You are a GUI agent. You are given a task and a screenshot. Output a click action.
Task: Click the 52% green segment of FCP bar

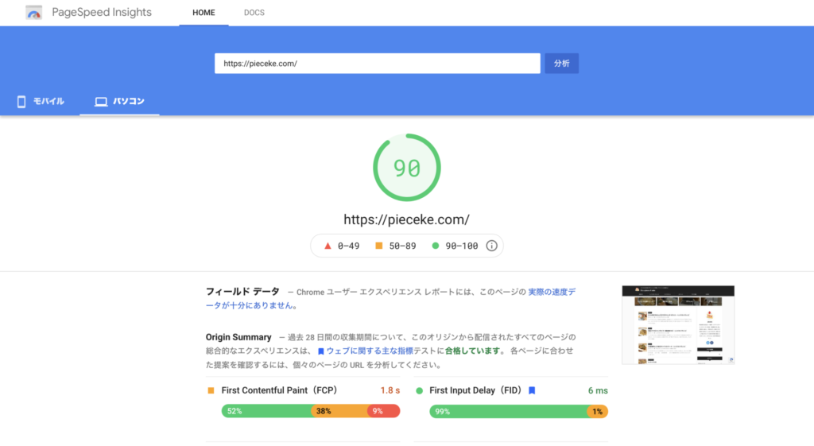click(267, 411)
